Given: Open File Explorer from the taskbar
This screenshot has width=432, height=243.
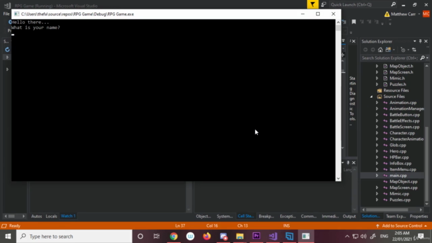Looking at the screenshot, I should point(240,236).
